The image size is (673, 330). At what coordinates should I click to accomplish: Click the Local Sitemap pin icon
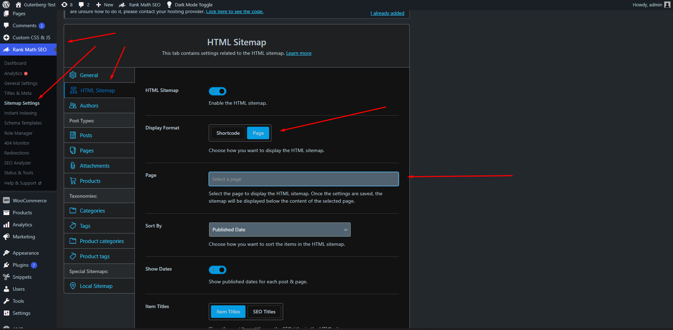(73, 286)
